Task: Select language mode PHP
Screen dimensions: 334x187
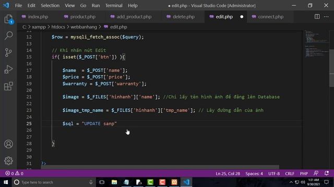Action: click(304, 173)
